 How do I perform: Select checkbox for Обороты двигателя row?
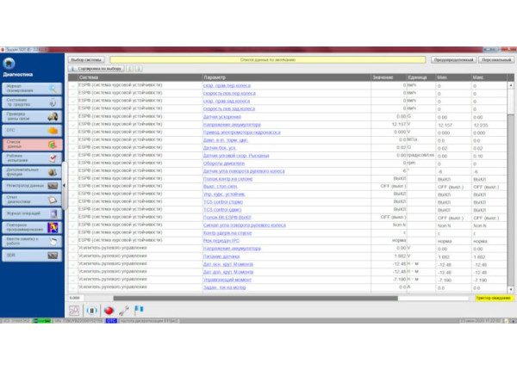(73, 163)
